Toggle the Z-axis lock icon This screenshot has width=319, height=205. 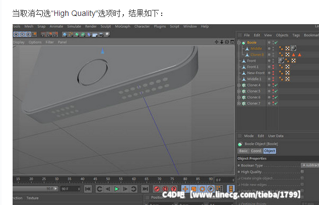pos(28,34)
